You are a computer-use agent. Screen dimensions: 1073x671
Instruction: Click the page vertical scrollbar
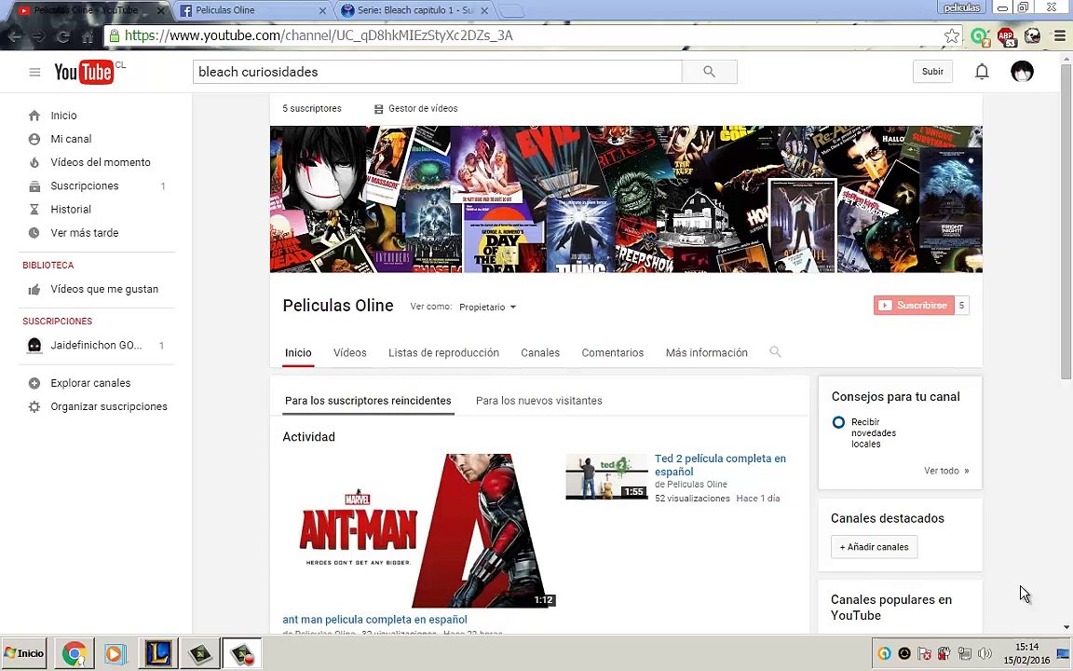point(1066,221)
